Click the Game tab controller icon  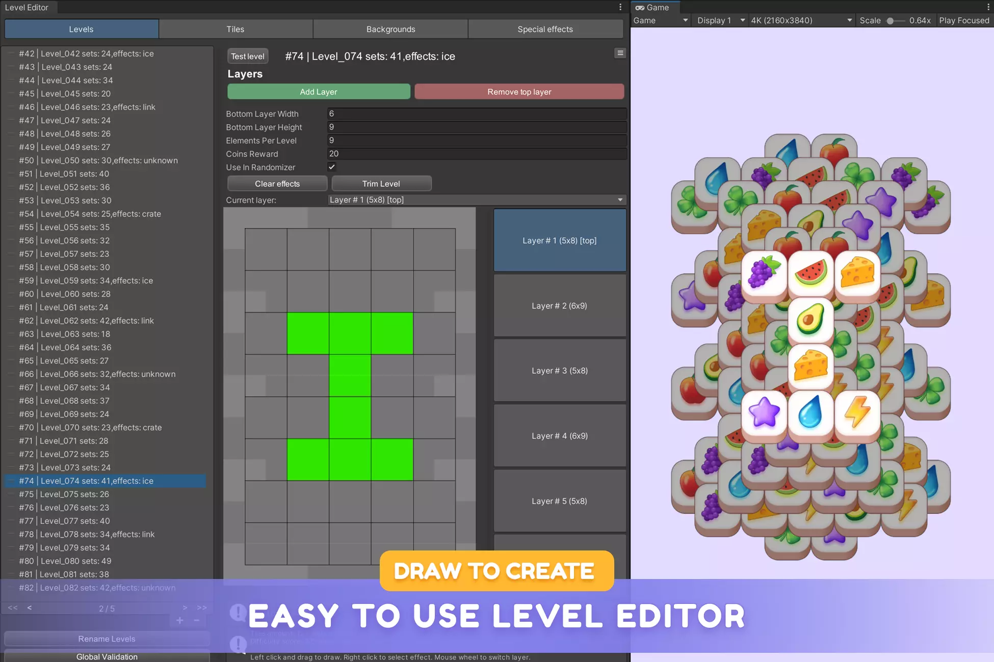(640, 8)
